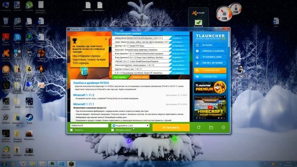
Task: Open the SpeedFan desktop shortcut
Action: (29, 103)
